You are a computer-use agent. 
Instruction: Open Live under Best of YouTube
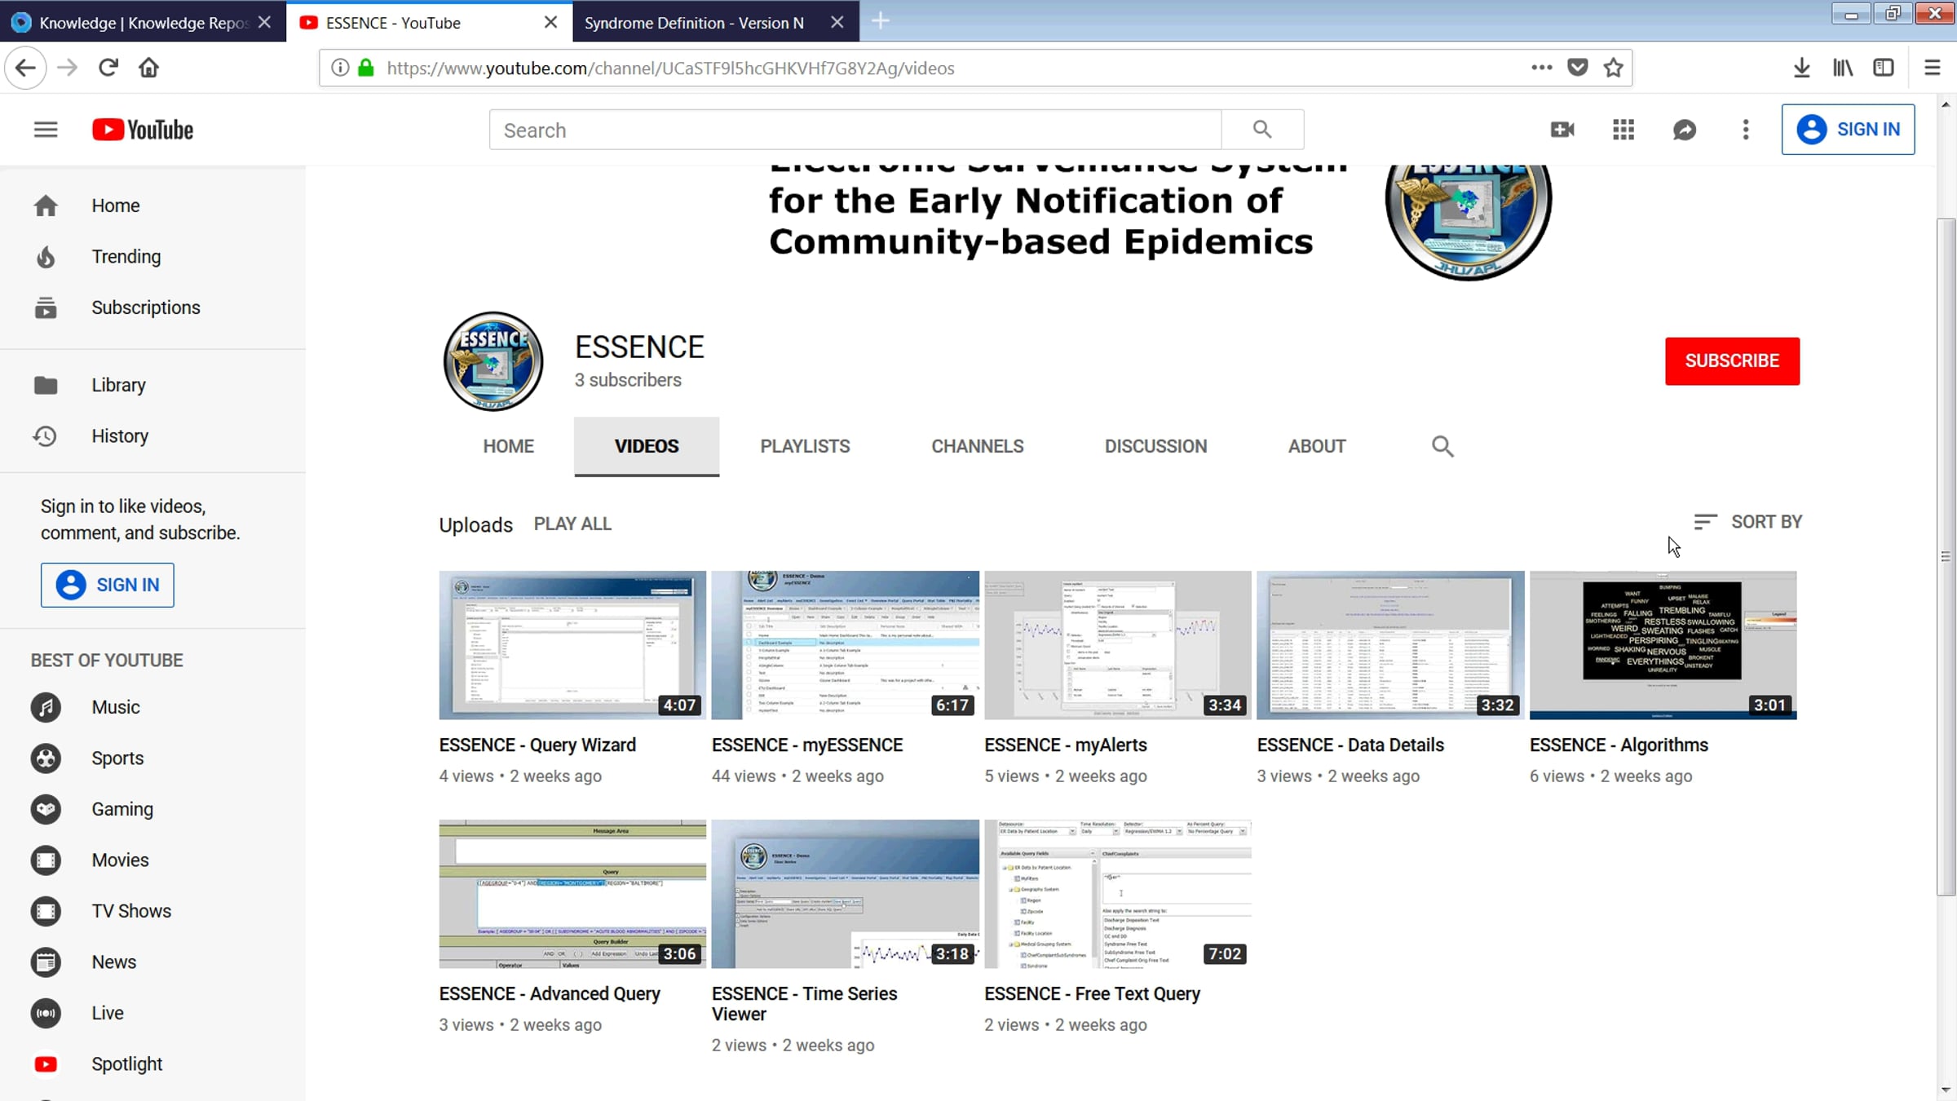point(153,1013)
